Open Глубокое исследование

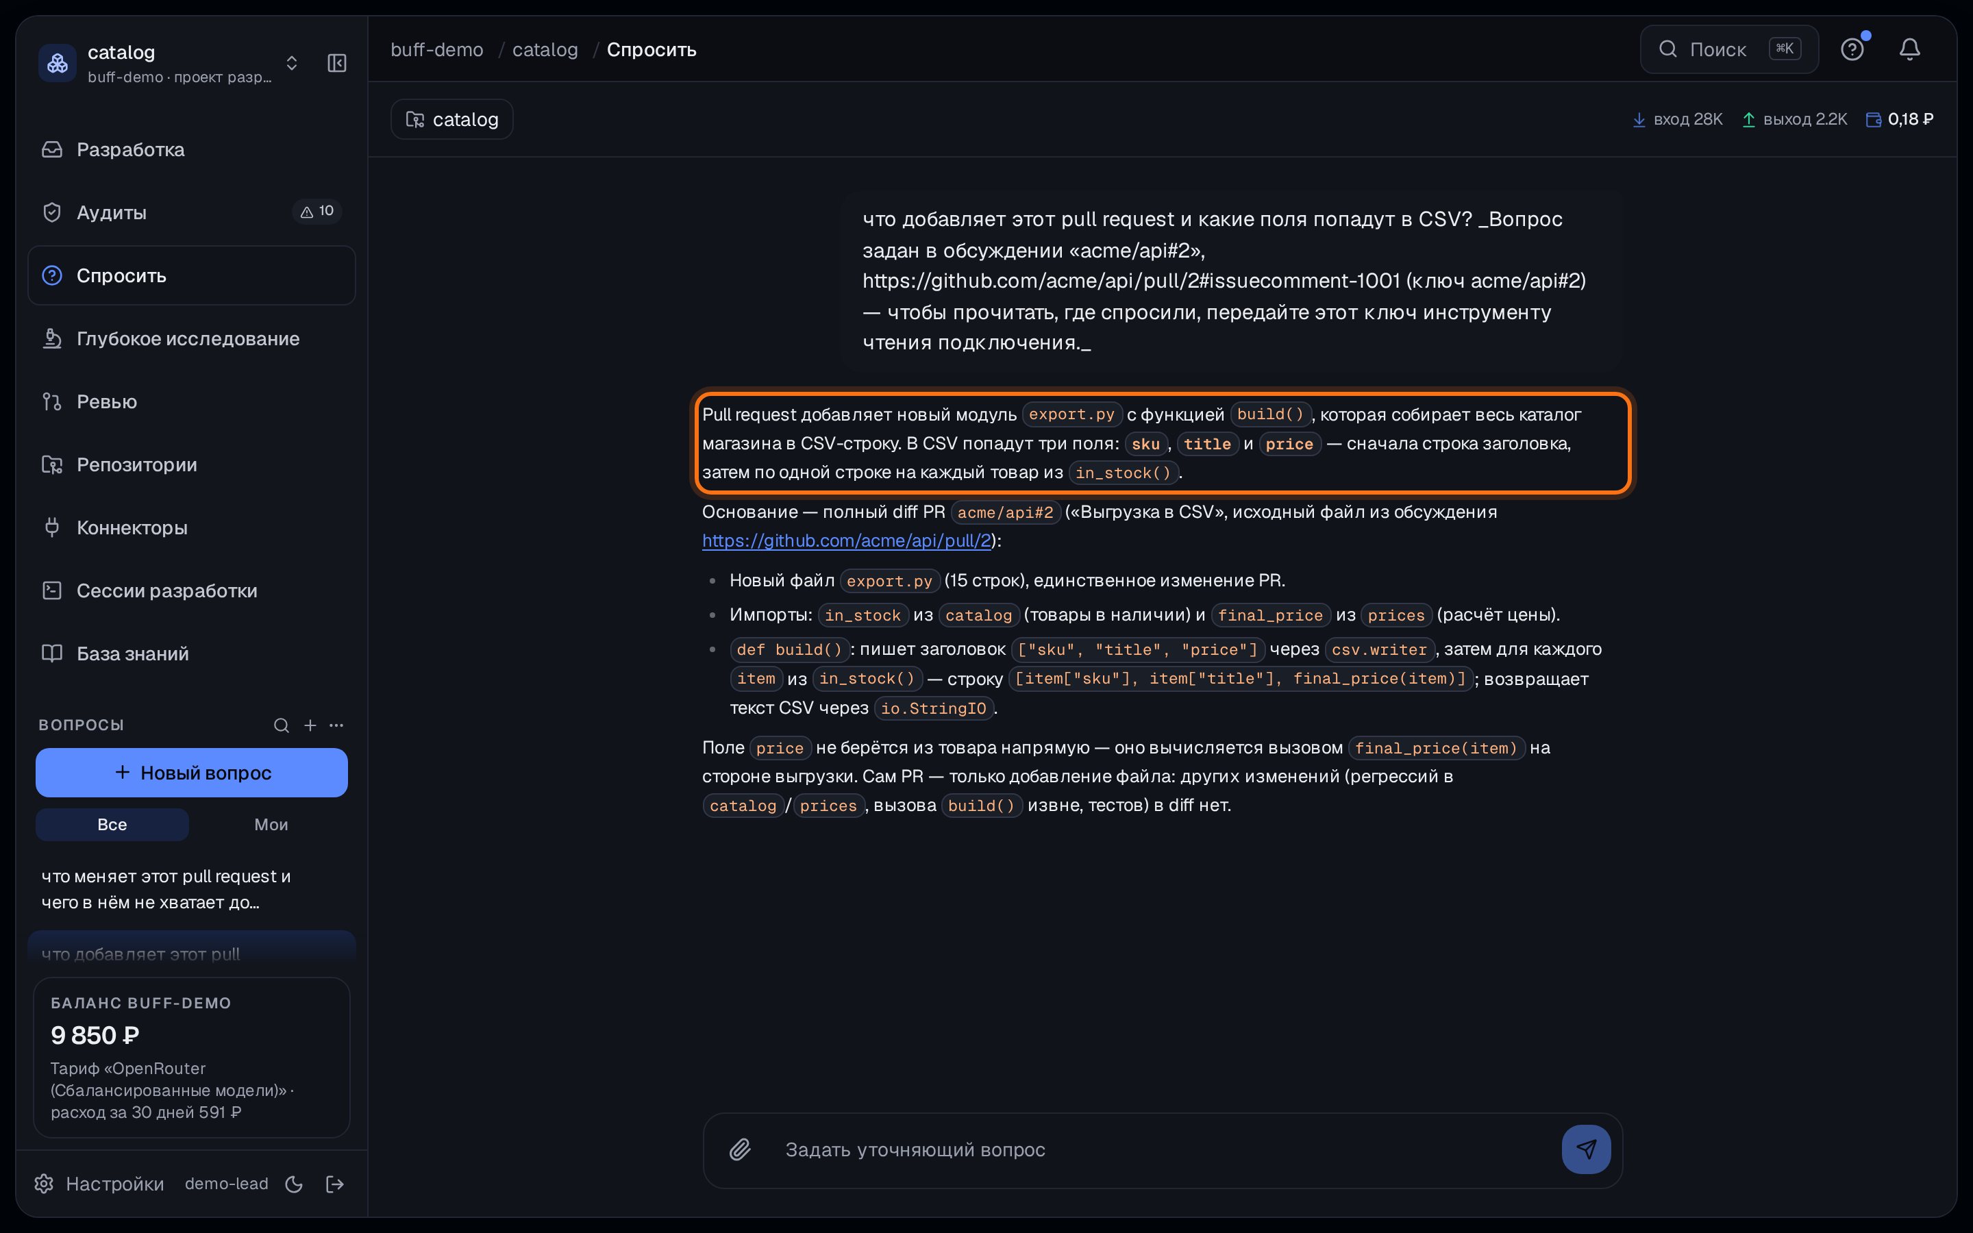(192, 338)
